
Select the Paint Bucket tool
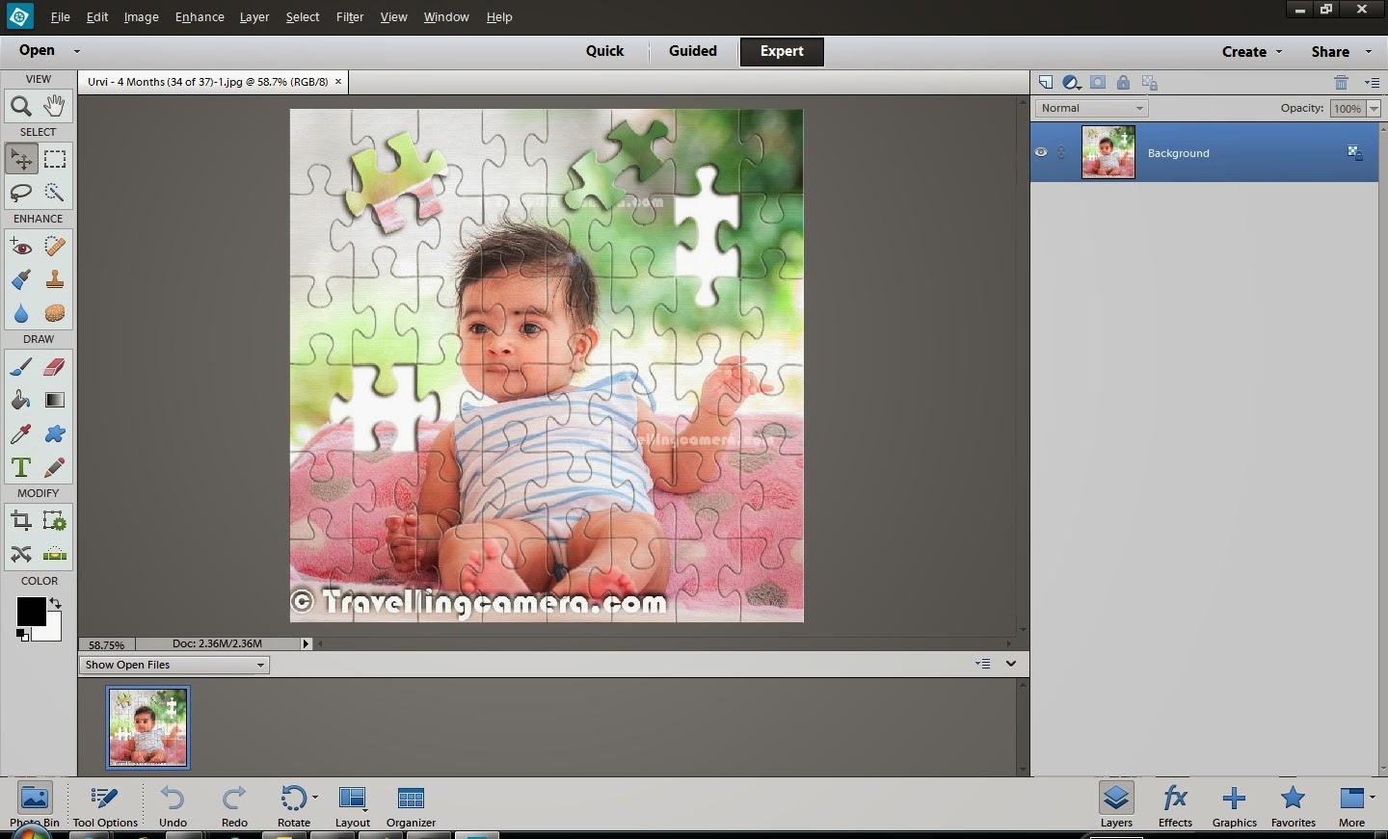[x=20, y=401]
